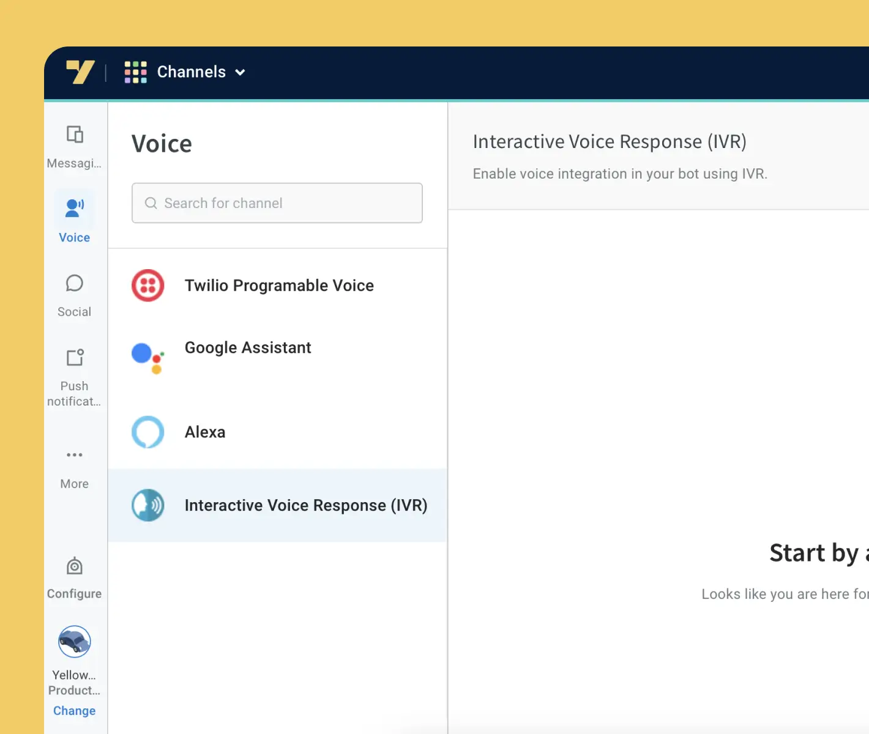Open Push notifications section
The width and height of the screenshot is (869, 734).
pyautogui.click(x=75, y=376)
